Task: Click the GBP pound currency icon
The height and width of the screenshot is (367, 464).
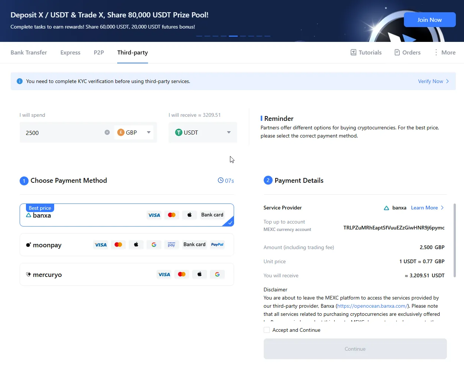Action: [x=121, y=132]
